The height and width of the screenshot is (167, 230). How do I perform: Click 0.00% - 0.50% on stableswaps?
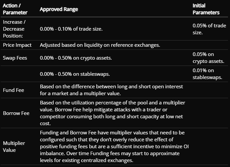click(x=75, y=74)
